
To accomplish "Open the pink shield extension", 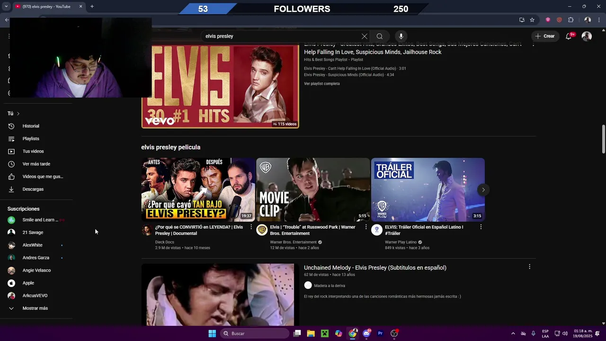I will [548, 20].
